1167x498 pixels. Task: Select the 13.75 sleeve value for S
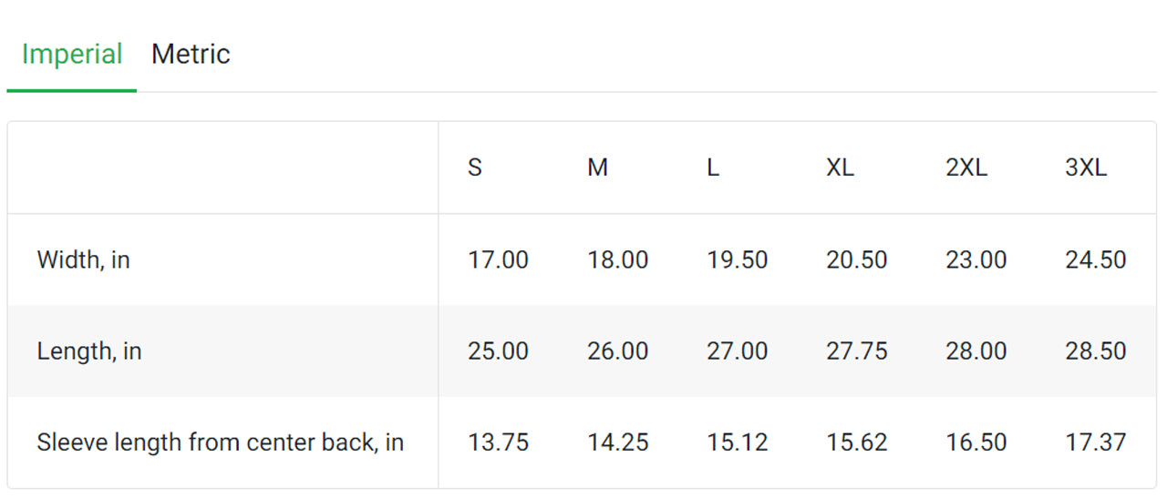tap(498, 442)
